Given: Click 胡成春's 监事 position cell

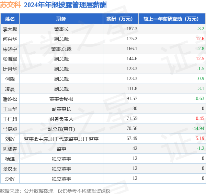Looking at the screenshot, I should click(x=61, y=149).
